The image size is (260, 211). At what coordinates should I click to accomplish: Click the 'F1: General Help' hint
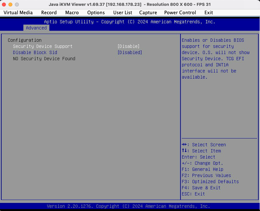(x=203, y=169)
